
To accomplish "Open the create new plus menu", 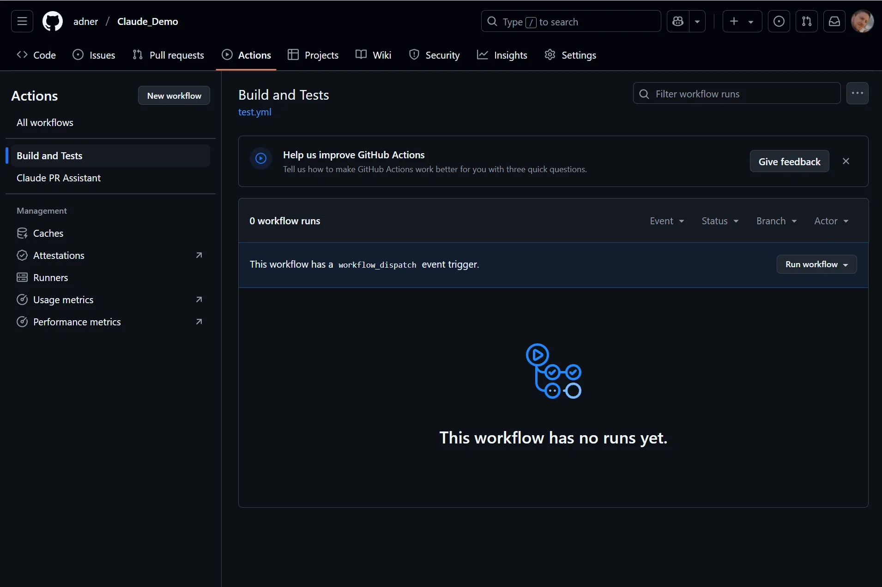I will click(742, 21).
